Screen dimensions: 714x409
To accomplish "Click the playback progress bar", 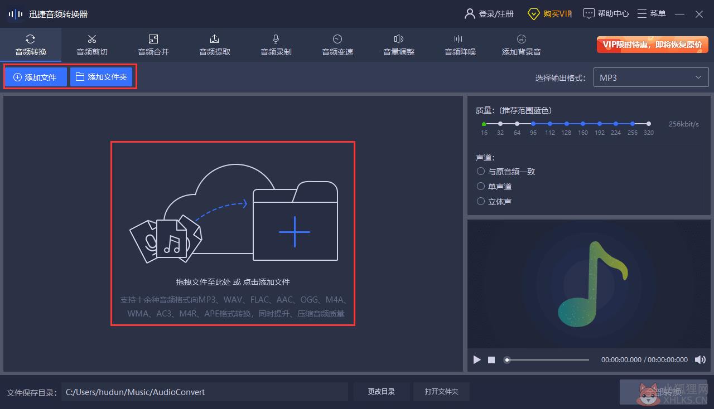I will [547, 360].
